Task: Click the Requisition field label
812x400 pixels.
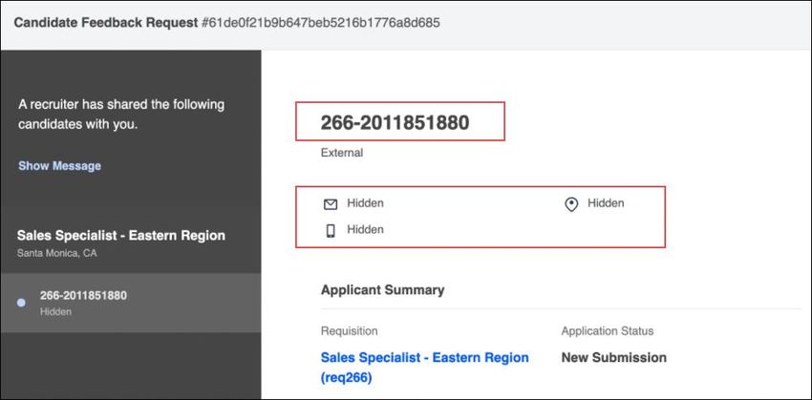Action: click(349, 331)
